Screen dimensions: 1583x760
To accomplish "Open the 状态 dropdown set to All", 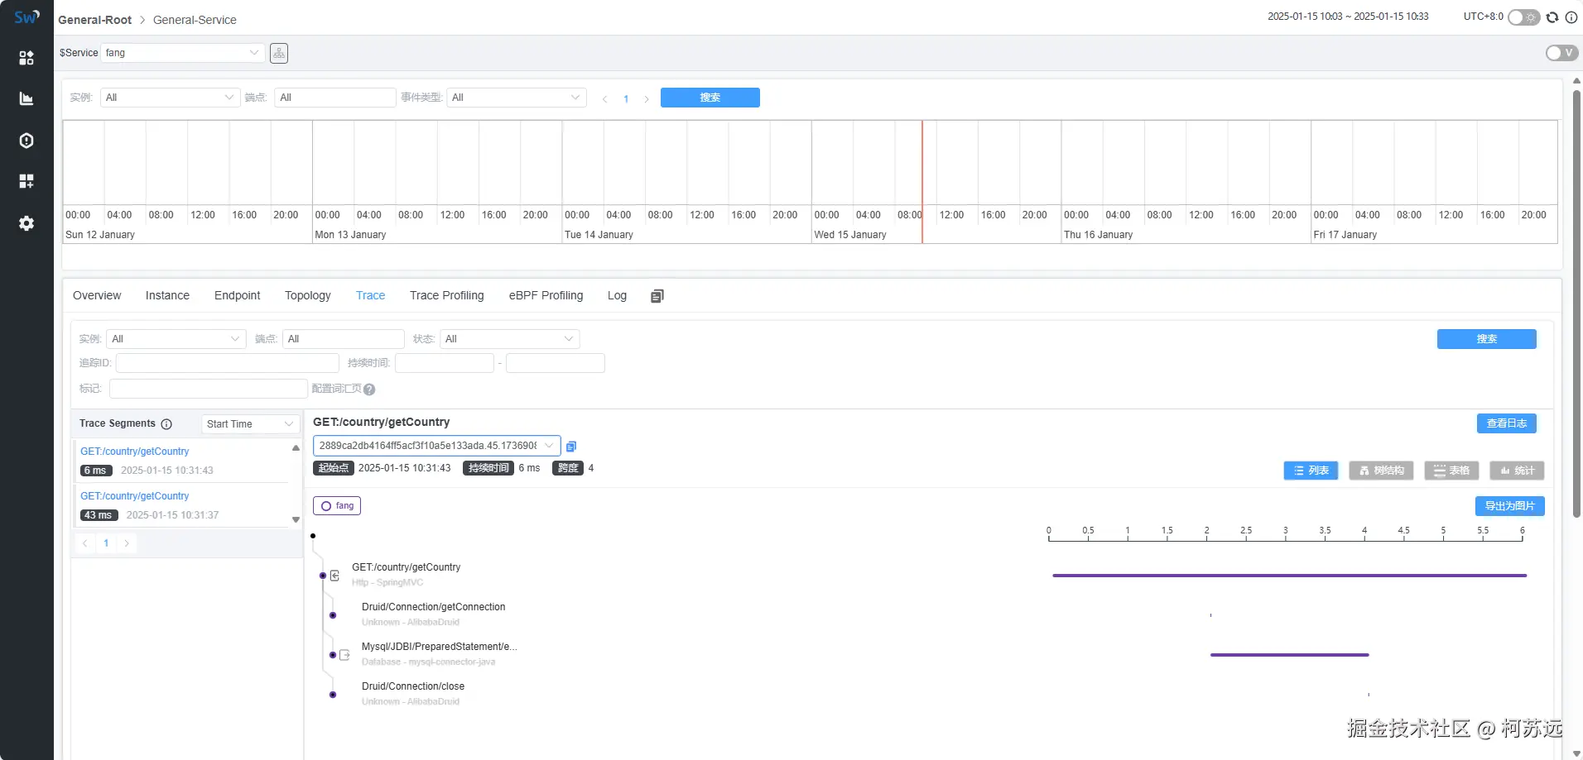I will [x=510, y=339].
